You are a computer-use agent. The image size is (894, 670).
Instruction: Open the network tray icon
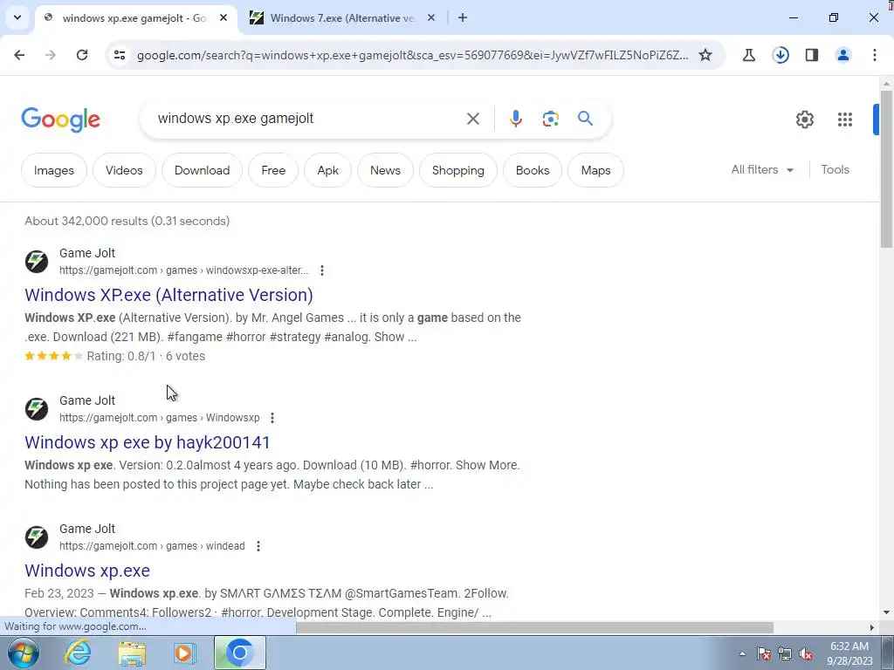pos(785,653)
